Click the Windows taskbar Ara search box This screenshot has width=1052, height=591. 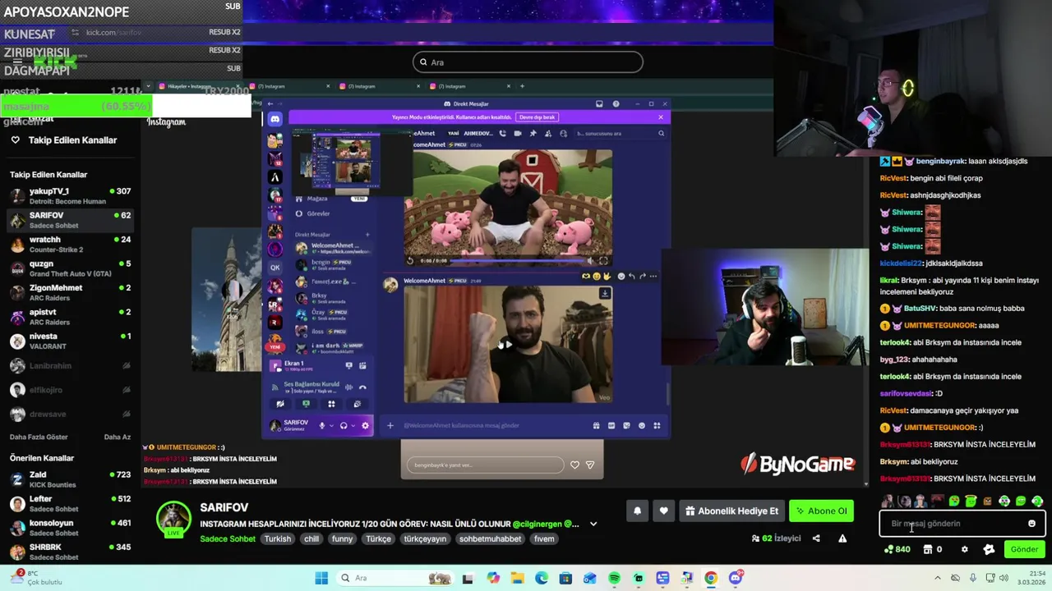click(395, 578)
